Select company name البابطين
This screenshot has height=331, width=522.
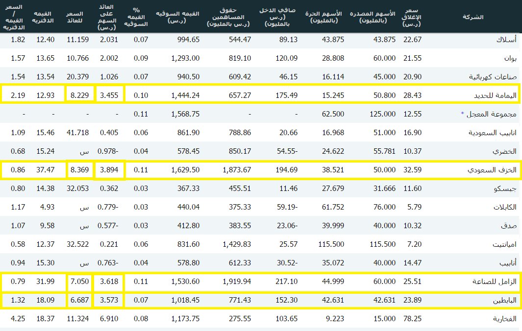(x=505, y=300)
